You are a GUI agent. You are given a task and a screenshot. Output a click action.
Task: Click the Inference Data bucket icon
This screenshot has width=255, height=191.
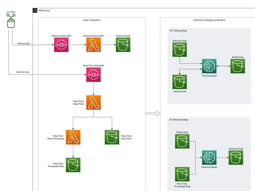coord(236,158)
